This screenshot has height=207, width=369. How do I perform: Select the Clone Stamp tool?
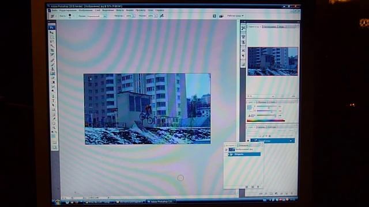(x=52, y=69)
